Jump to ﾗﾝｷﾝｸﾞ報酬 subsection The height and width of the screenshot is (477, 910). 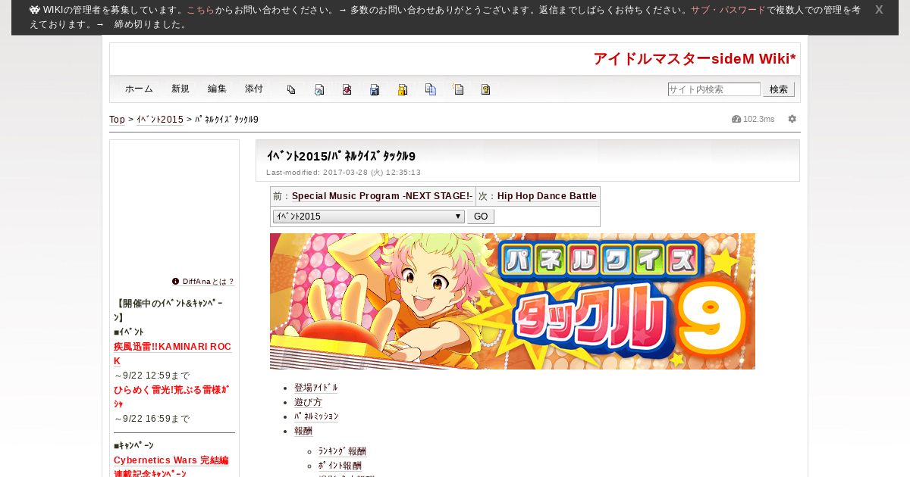tap(342, 451)
